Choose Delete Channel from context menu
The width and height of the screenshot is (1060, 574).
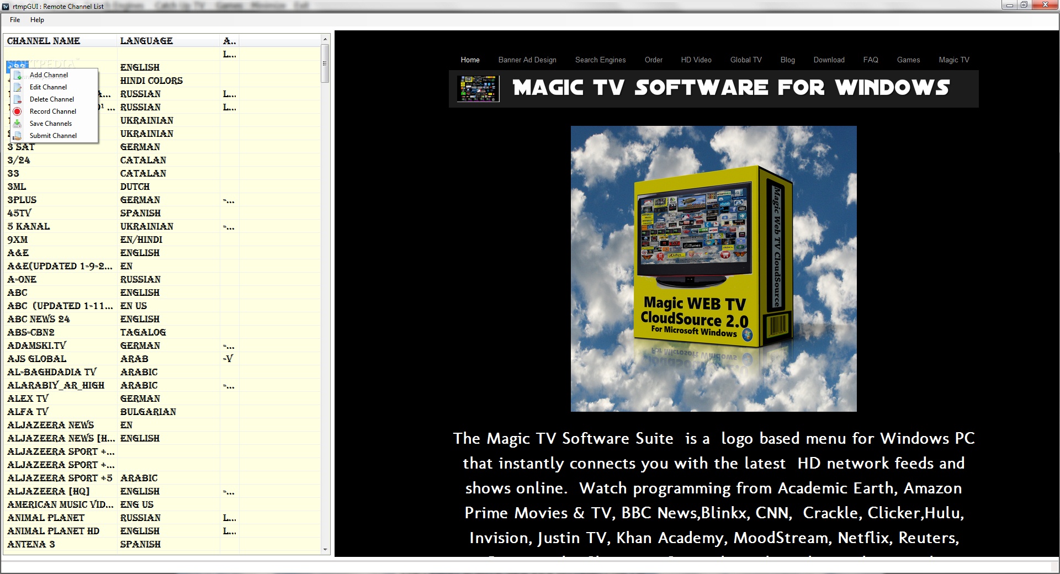tap(54, 99)
